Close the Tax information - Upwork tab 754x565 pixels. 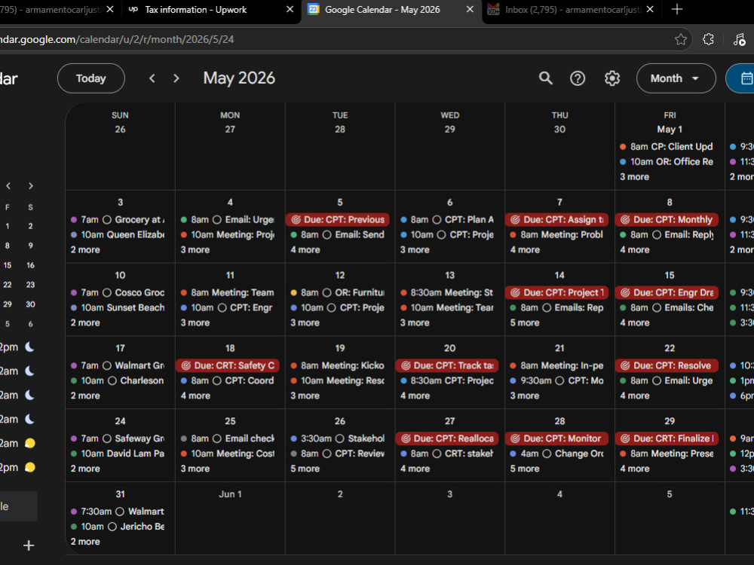(x=290, y=10)
